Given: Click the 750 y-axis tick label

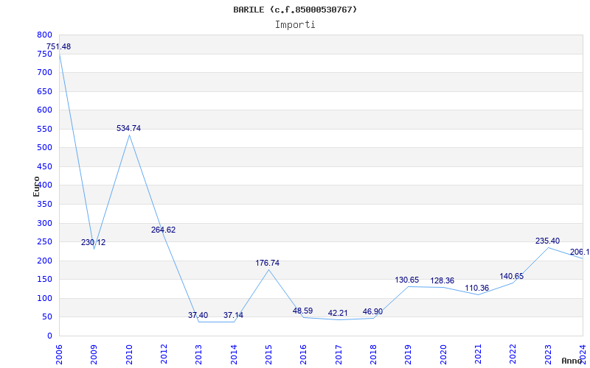Looking at the screenshot, I should click(44, 54).
